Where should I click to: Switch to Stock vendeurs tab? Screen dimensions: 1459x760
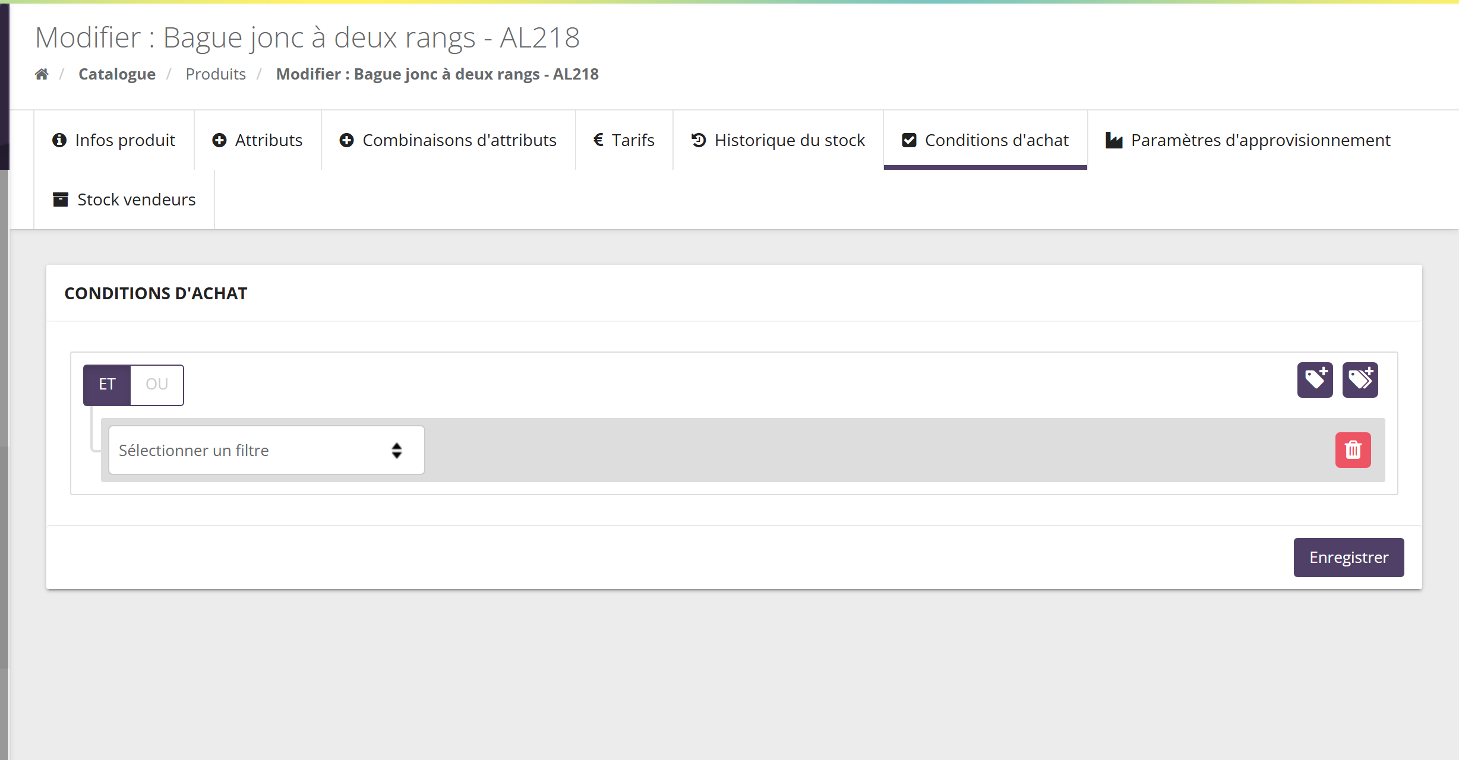(x=124, y=199)
